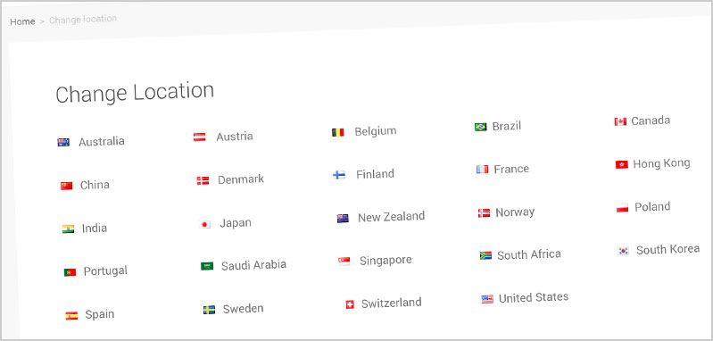Click the Singapore country name
The width and height of the screenshot is (713, 341).
coord(386,261)
